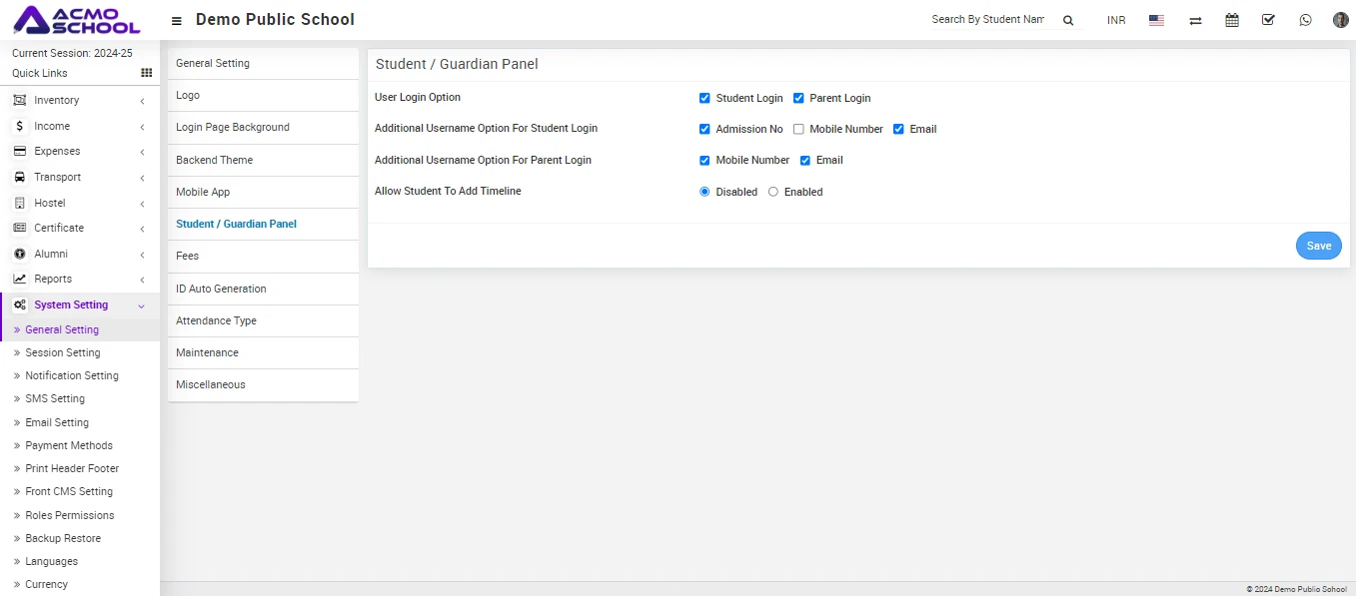Click the US flag language icon
This screenshot has width=1356, height=596.
coord(1156,20)
